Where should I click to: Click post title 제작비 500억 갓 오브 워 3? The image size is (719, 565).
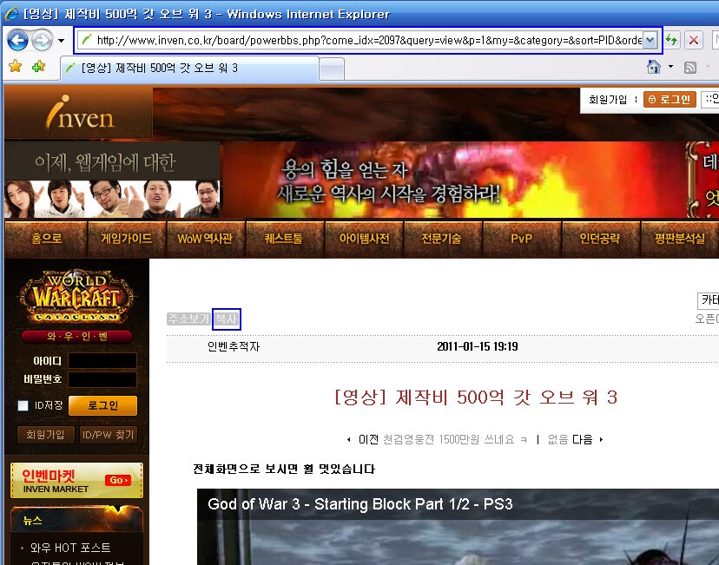(476, 397)
